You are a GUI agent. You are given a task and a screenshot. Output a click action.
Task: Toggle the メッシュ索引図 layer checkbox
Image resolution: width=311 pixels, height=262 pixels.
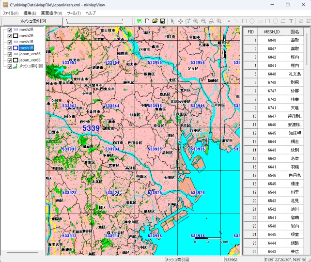pos(10,66)
